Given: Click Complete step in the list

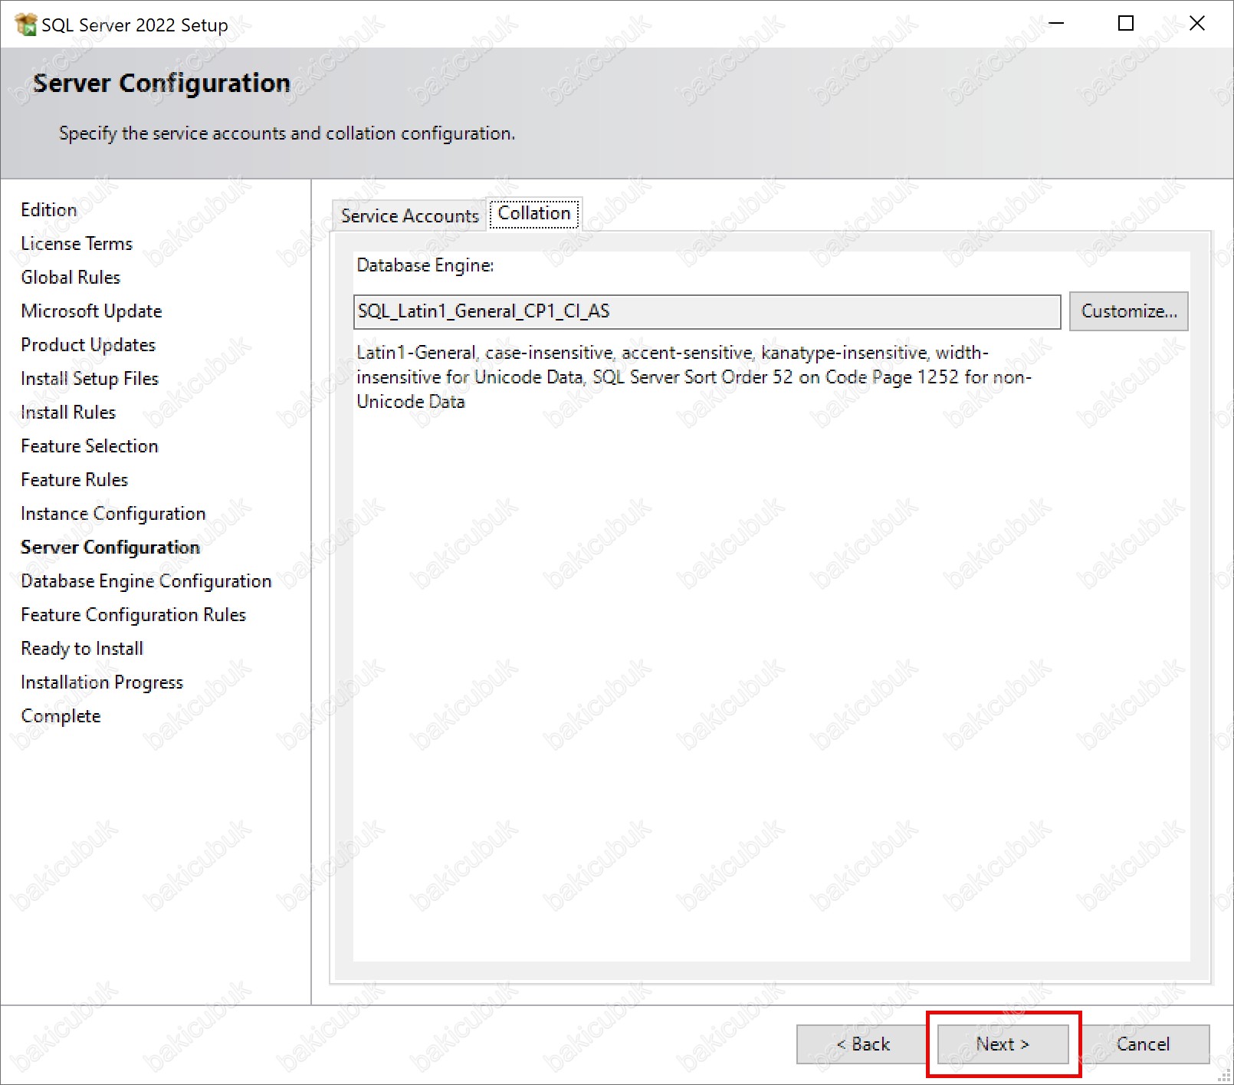Looking at the screenshot, I should tap(61, 716).
